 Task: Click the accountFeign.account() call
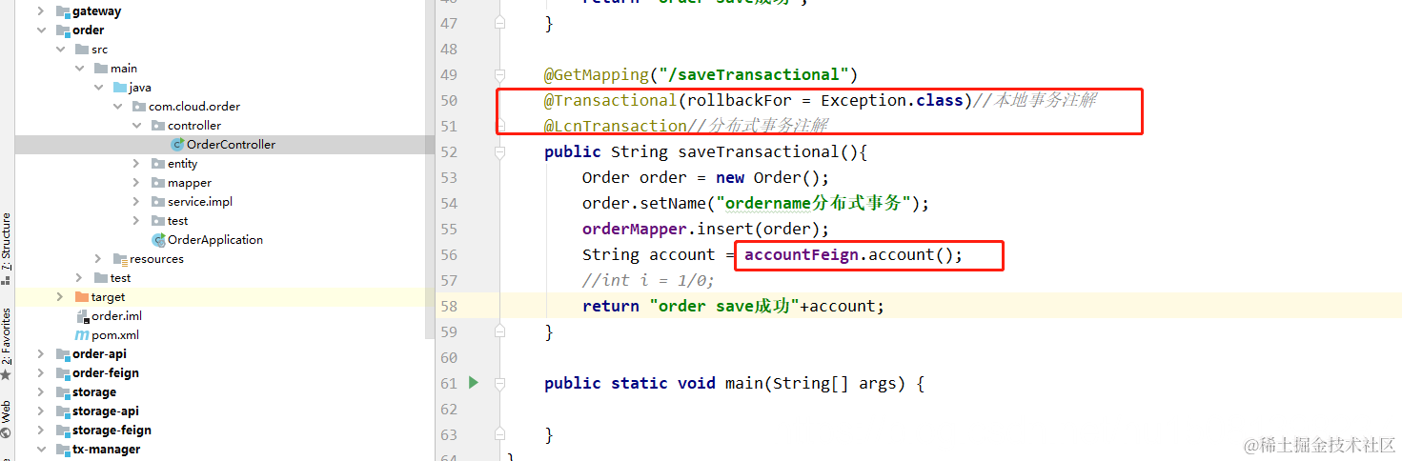click(x=854, y=255)
